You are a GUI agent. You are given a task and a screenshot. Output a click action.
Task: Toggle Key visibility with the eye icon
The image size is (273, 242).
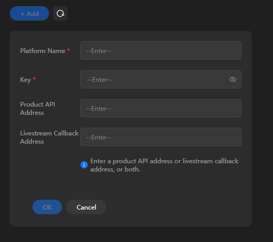[233, 79]
